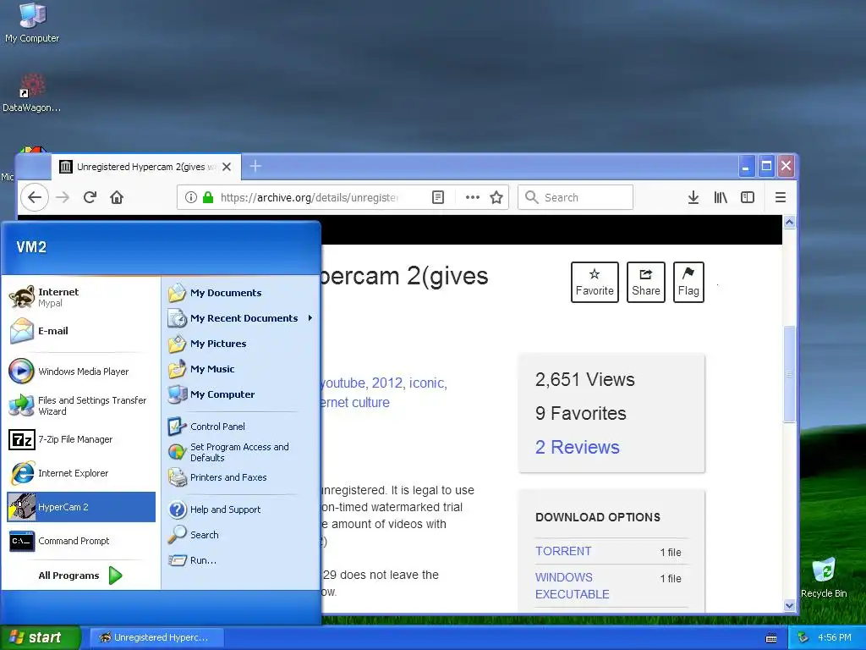Screen dimensions: 866x650
Task: Click the tray icon beside the clock
Action: click(803, 637)
